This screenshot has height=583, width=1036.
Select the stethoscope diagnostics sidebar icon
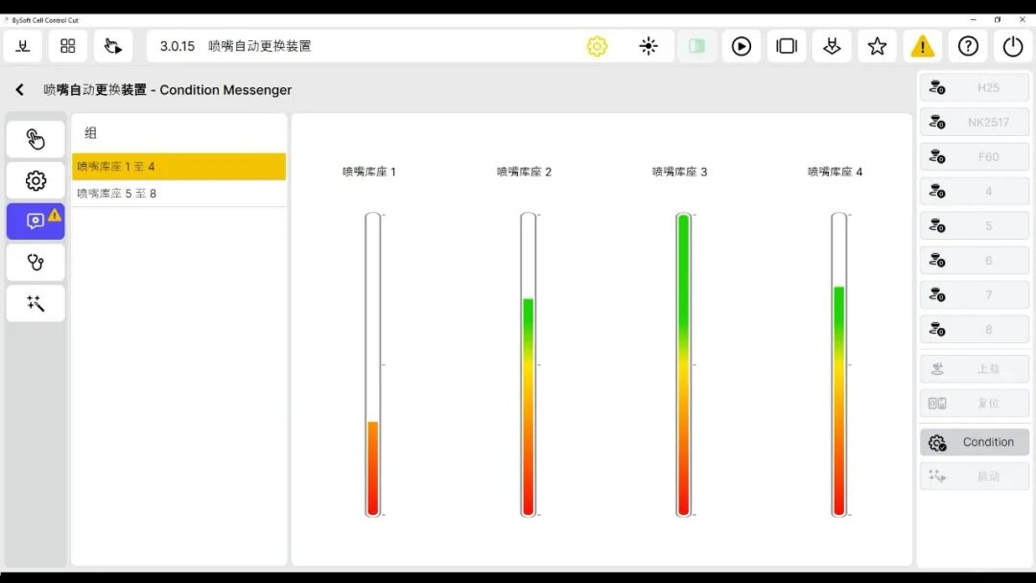click(x=35, y=262)
